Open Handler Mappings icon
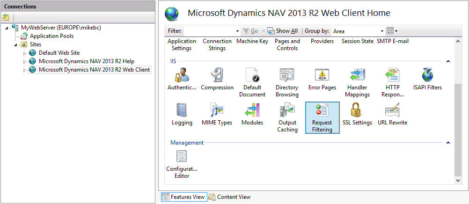 click(x=357, y=75)
